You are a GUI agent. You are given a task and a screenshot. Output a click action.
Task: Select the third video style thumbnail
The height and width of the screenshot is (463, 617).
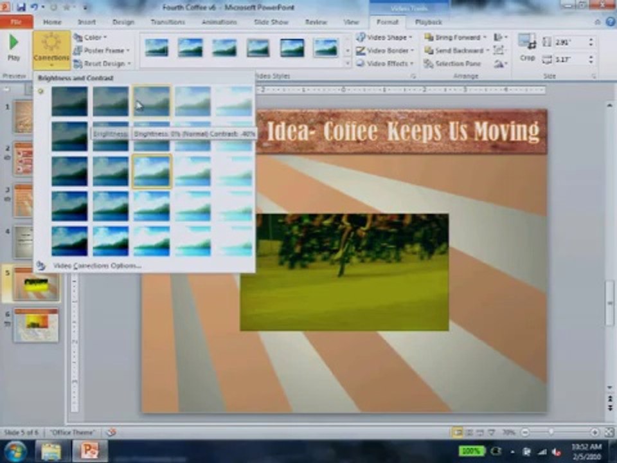(224, 48)
